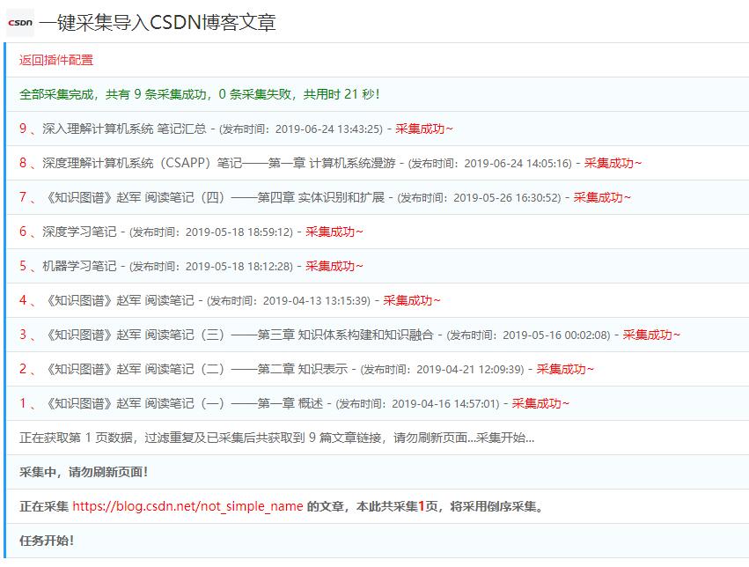Click 采集成功~ status for 机器学习笔记
749x567 pixels.
click(334, 267)
